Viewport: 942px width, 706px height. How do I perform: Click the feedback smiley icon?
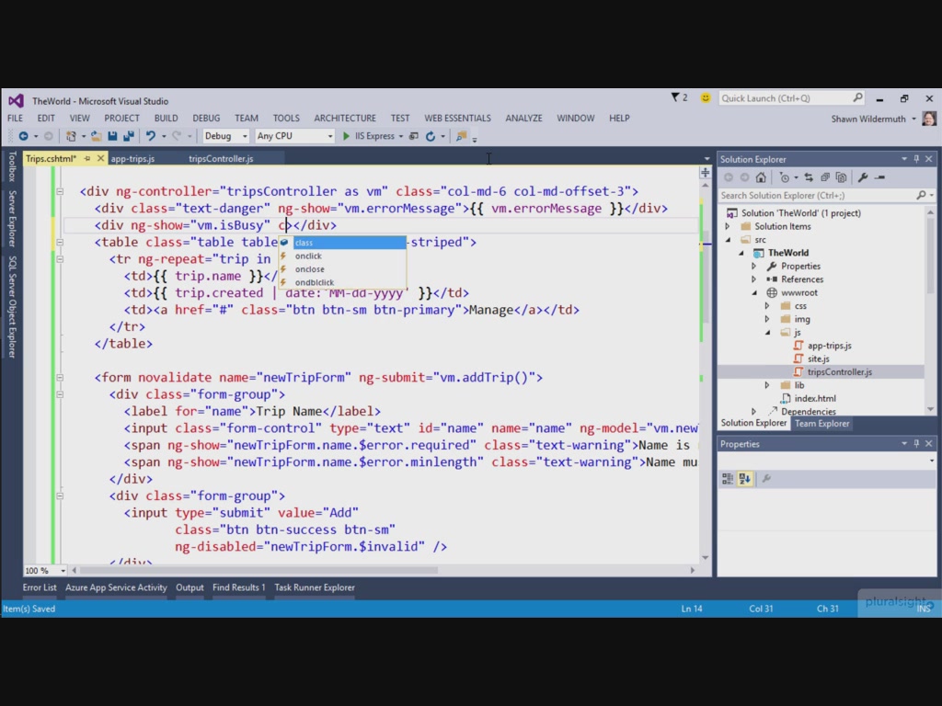(706, 97)
